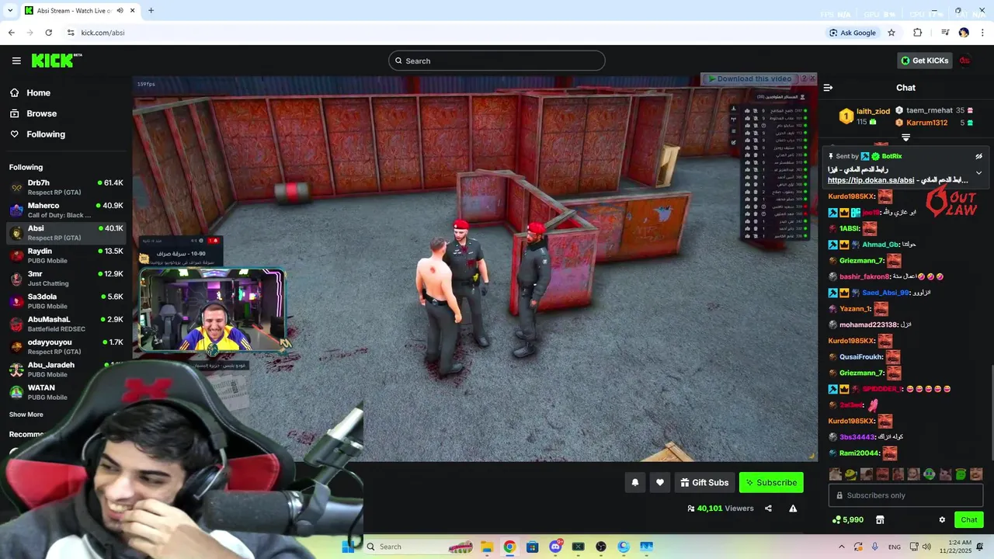Follow the channel with heart button
994x559 pixels.
coord(659,482)
